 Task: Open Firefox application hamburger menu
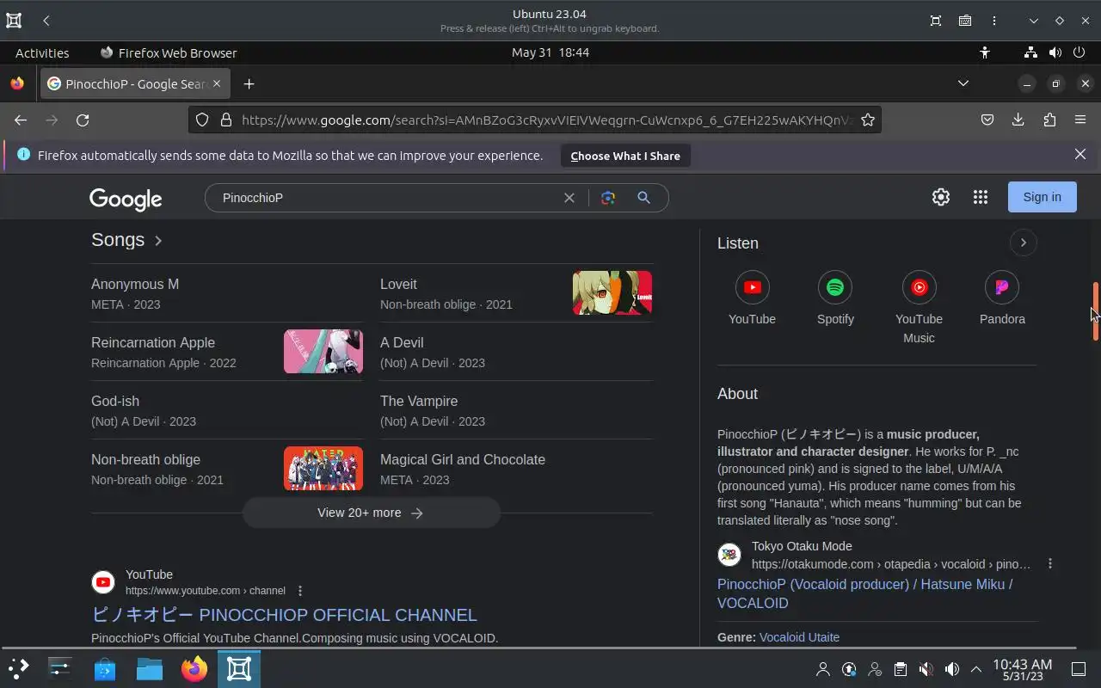coord(1080,120)
